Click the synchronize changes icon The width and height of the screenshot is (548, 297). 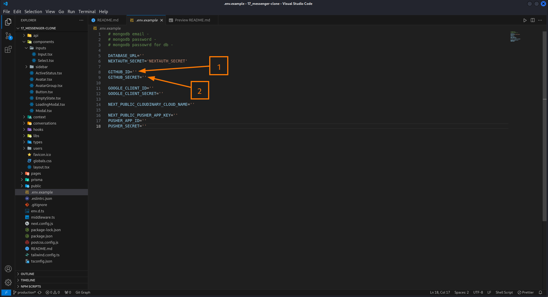tap(39, 292)
